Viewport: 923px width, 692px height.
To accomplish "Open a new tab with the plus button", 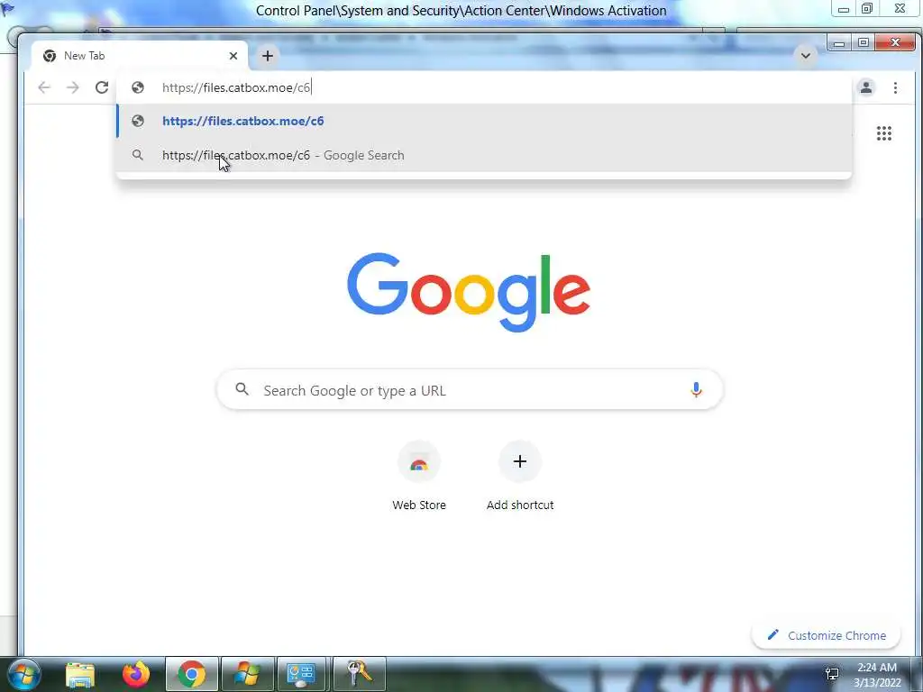I will [x=268, y=56].
